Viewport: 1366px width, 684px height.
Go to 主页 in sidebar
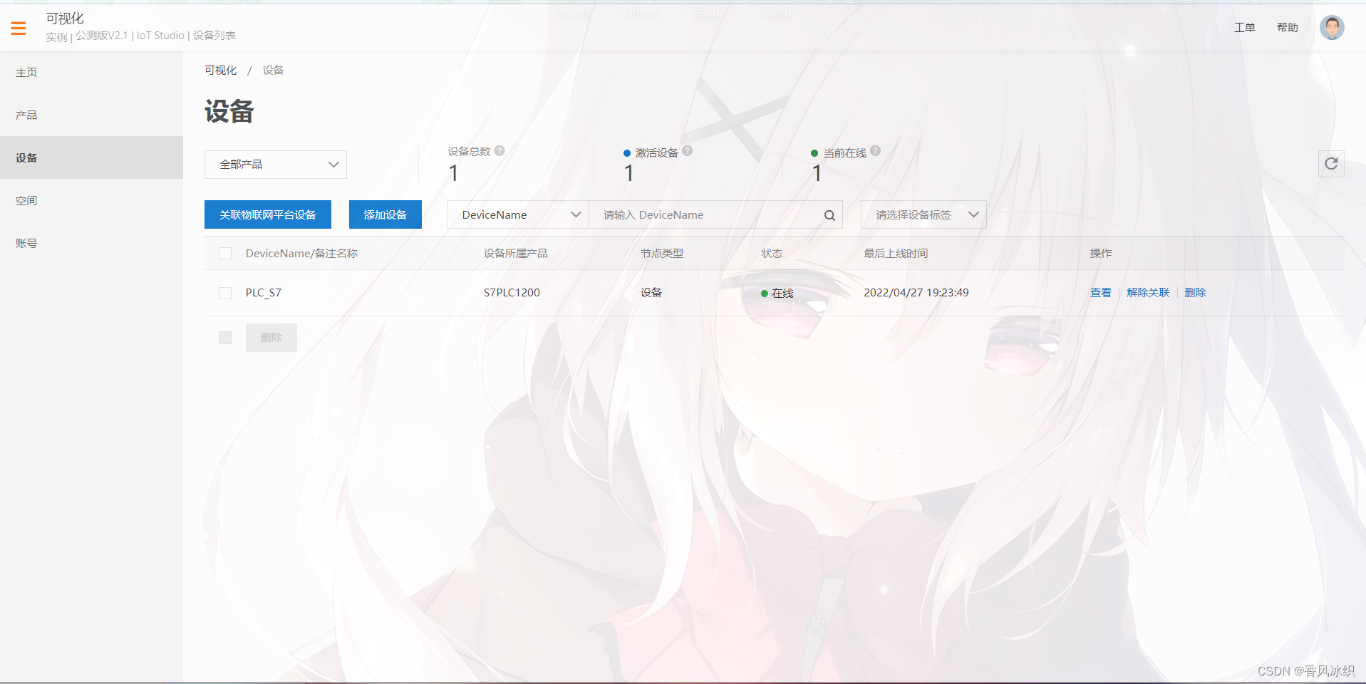pos(91,72)
